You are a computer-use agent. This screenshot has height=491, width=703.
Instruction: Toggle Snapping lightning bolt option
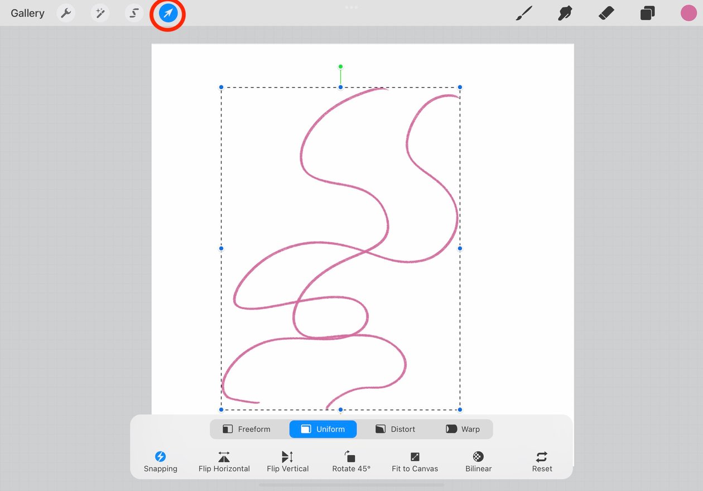tap(161, 462)
